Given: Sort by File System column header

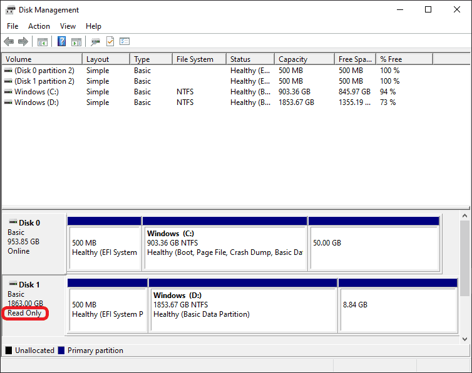Looking at the screenshot, I should click(195, 59).
